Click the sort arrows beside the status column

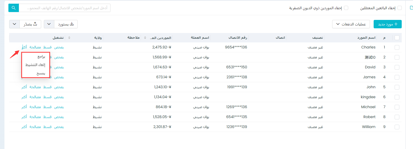[x=69, y=38]
